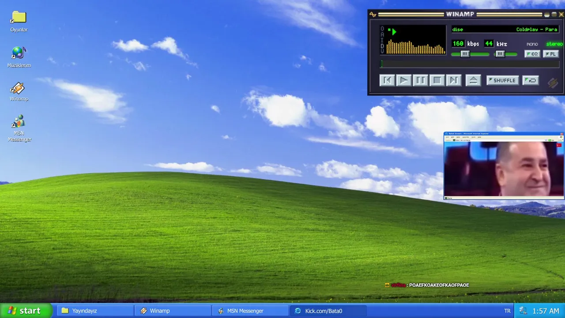Switch to the Winamp taskbar button
565x318 pixels.
[x=173, y=311]
